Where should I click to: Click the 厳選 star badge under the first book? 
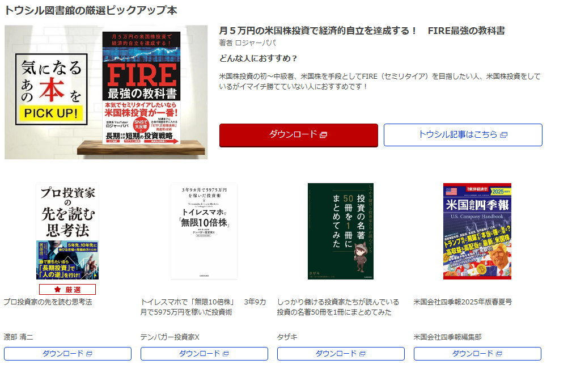click(67, 289)
